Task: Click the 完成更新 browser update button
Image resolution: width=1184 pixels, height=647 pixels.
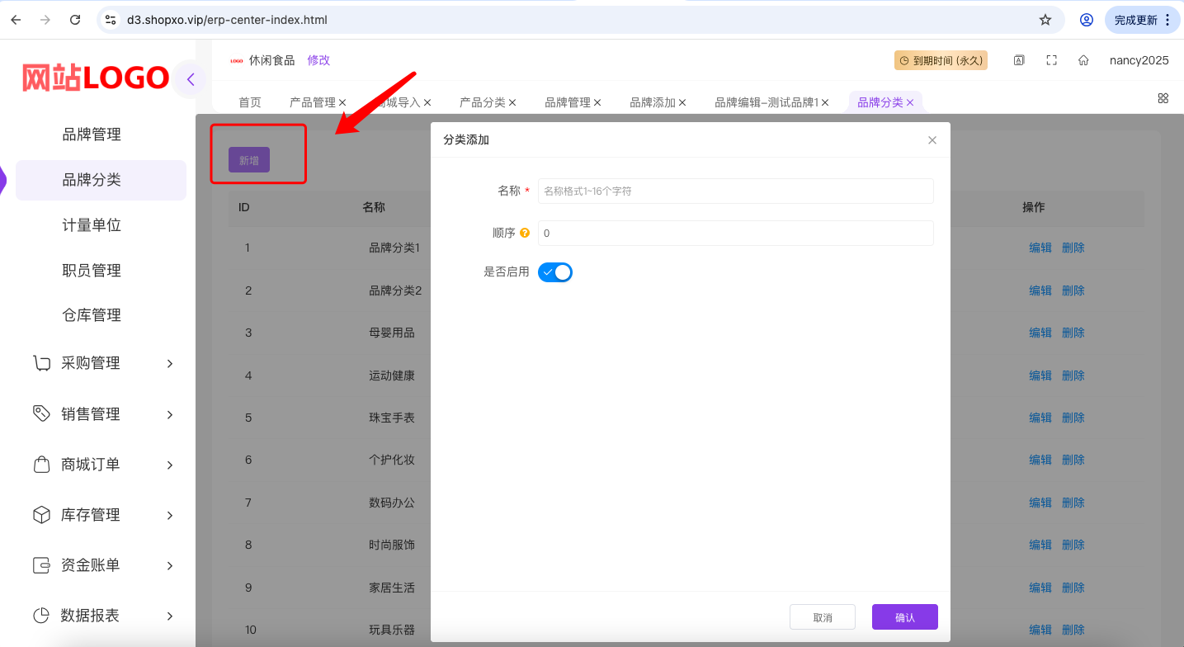Action: coord(1142,20)
